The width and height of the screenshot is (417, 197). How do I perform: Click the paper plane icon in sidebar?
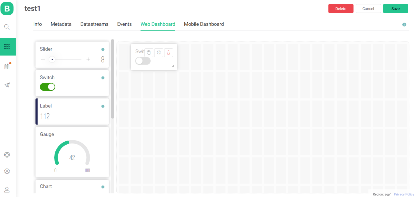(x=7, y=85)
